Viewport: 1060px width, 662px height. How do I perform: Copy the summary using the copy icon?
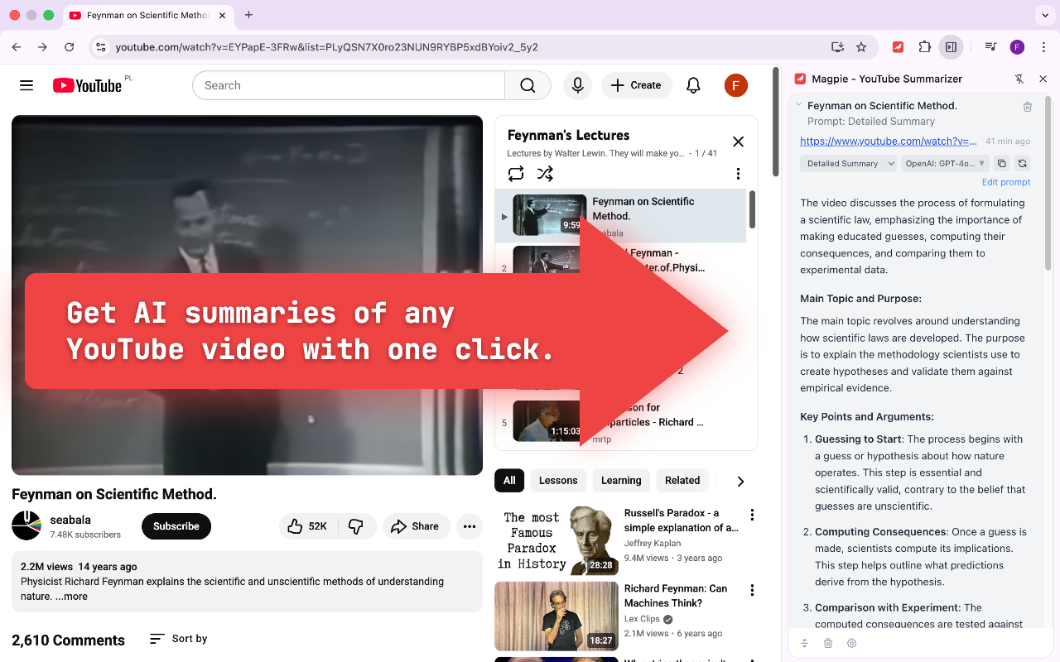click(x=1002, y=163)
